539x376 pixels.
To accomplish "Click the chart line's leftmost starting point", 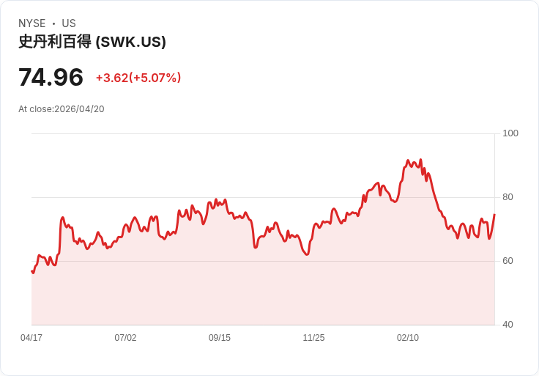I will (x=31, y=271).
